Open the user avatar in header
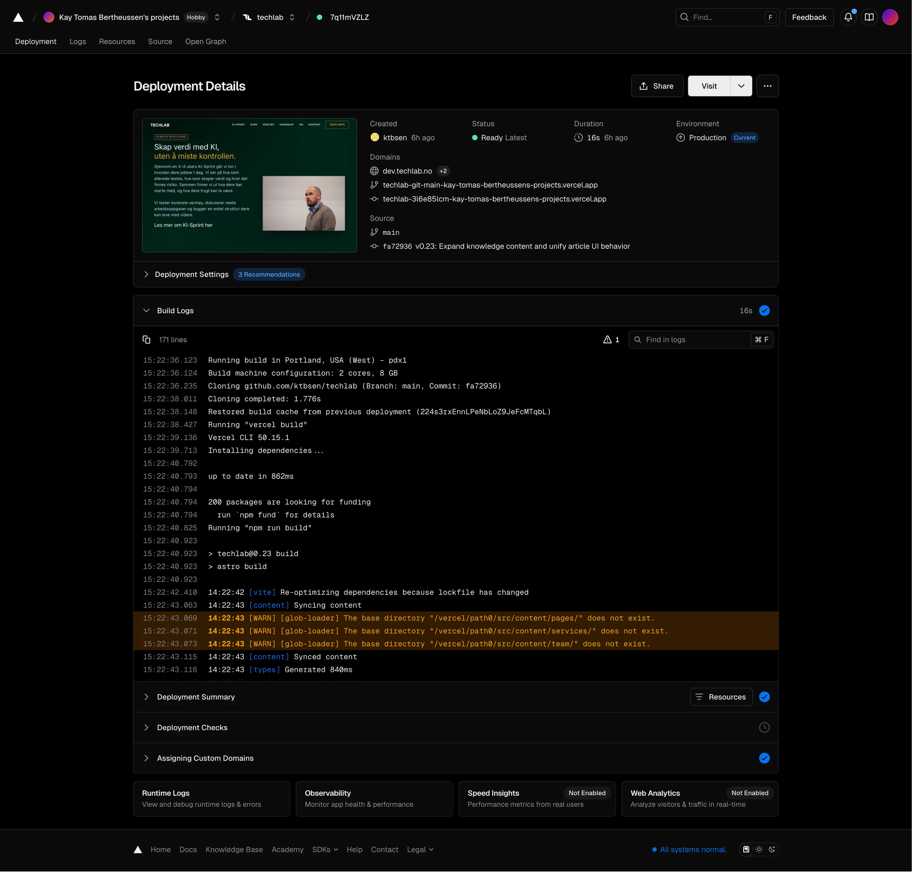Screen dimensions: 912x872 pyautogui.click(x=890, y=17)
